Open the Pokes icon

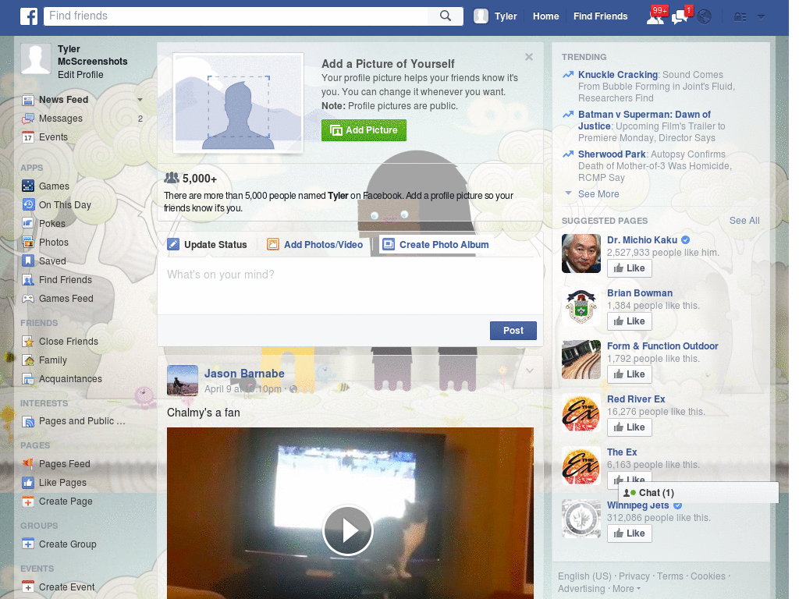tap(28, 224)
